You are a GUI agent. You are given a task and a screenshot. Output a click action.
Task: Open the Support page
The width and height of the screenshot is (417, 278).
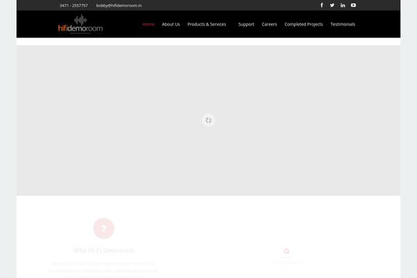246,24
